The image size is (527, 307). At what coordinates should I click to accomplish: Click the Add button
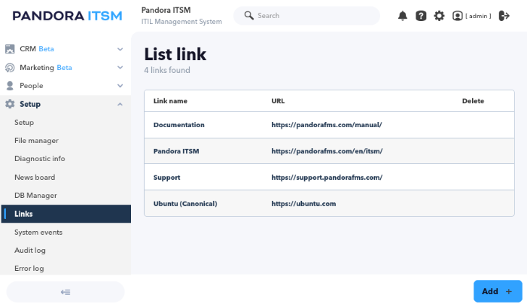(498, 291)
